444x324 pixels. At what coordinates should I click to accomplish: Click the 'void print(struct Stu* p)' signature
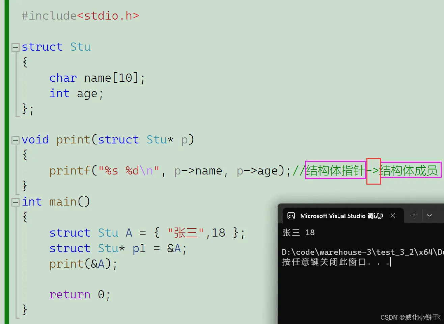(108, 140)
